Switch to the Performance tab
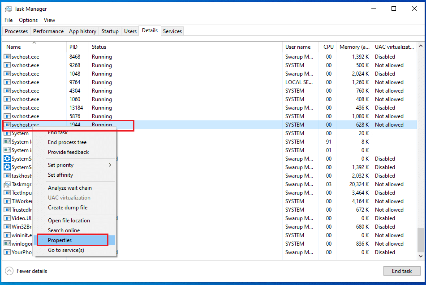Screen dimensions: 426x285 (48, 31)
